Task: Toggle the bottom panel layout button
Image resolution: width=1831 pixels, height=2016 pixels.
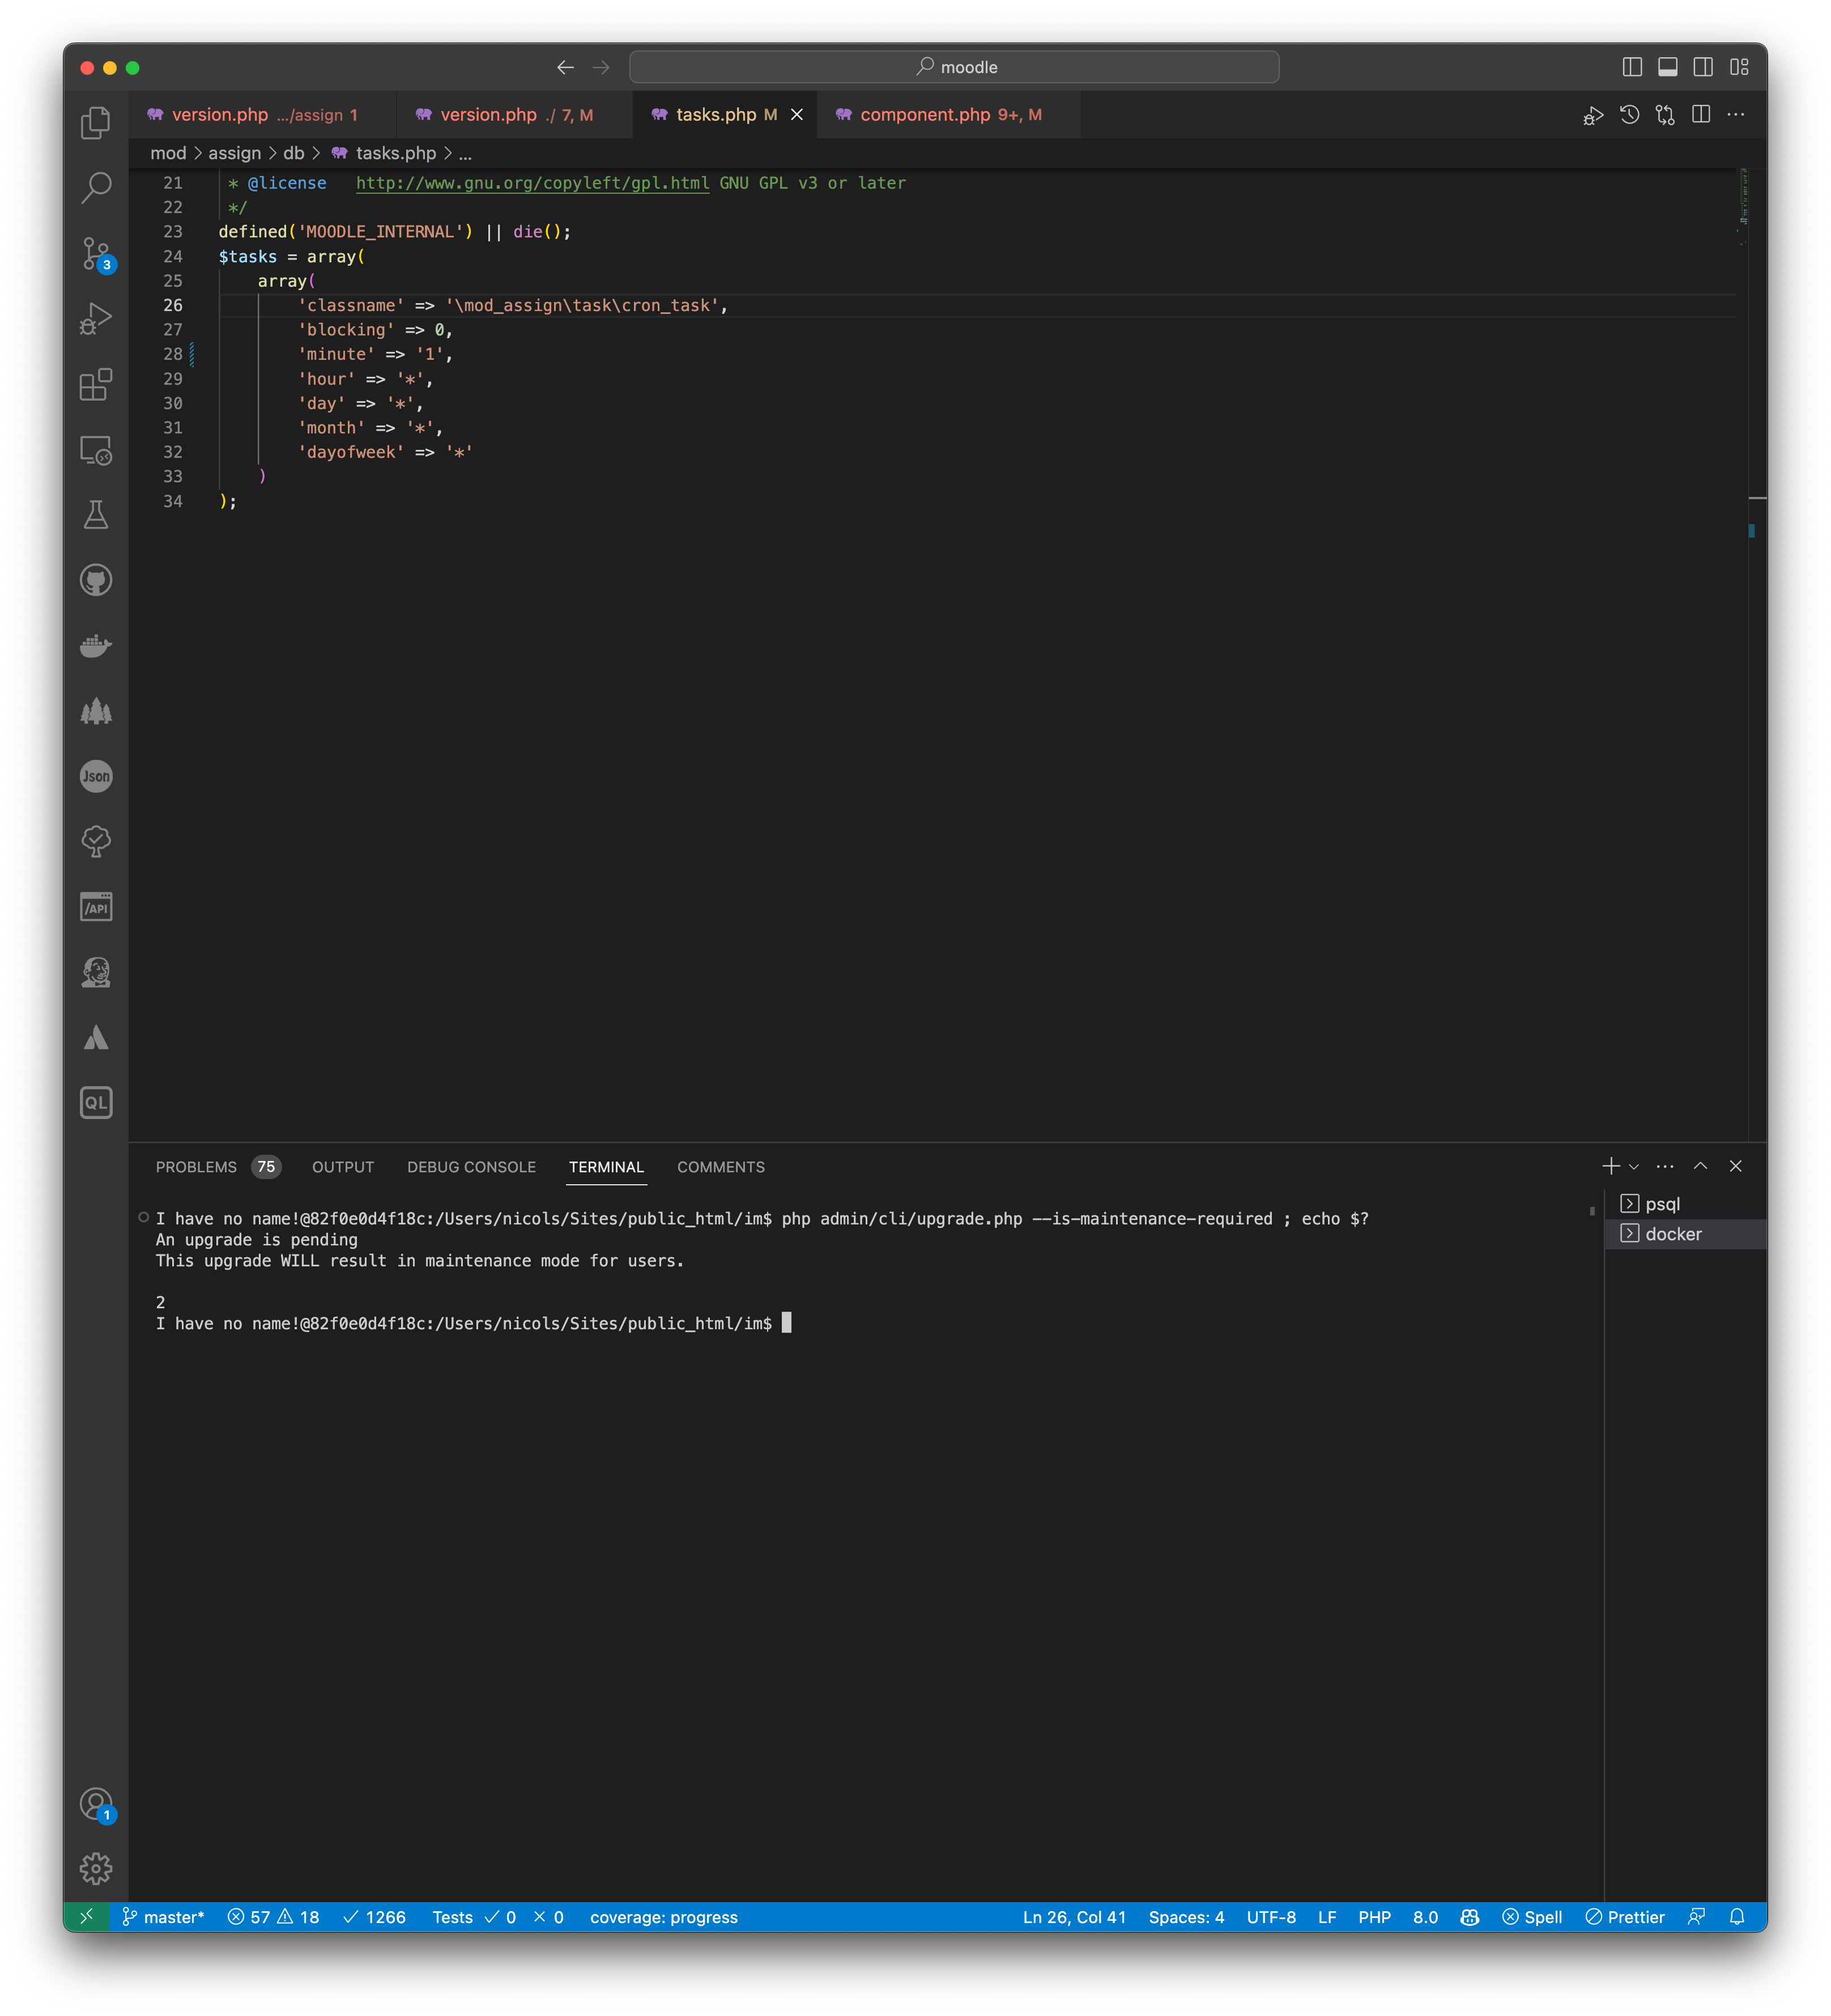Action: pos(1667,67)
